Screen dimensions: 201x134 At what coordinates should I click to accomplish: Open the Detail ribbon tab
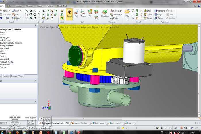coord(9,6)
